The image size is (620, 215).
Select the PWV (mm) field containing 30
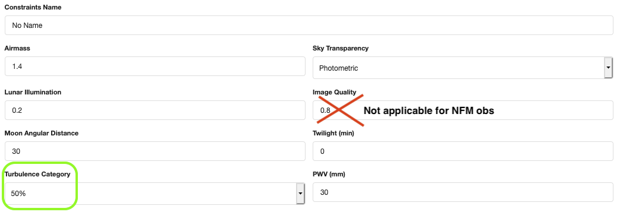tap(462, 192)
